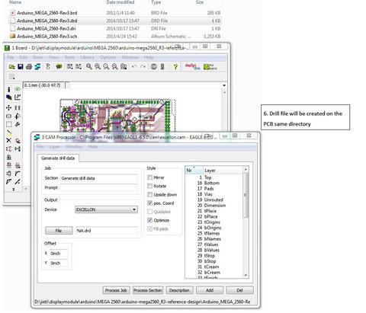Select the Miter curved-corner tool
This screenshot has width=366, height=313.
(18, 174)
